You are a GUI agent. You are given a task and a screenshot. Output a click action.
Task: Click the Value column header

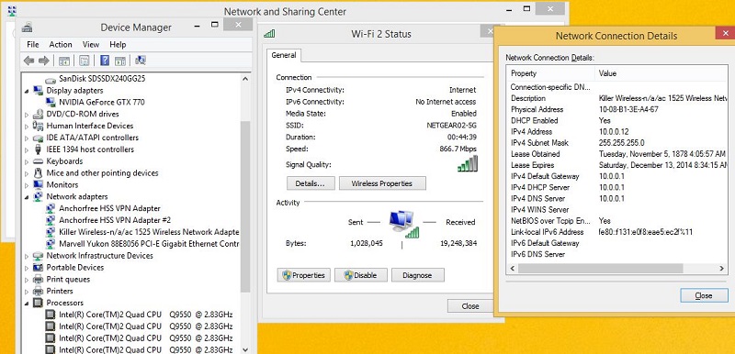tap(661, 73)
